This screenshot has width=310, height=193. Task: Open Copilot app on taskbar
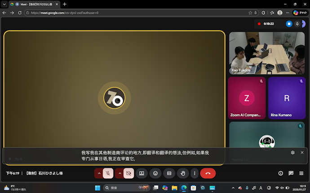click(165, 188)
